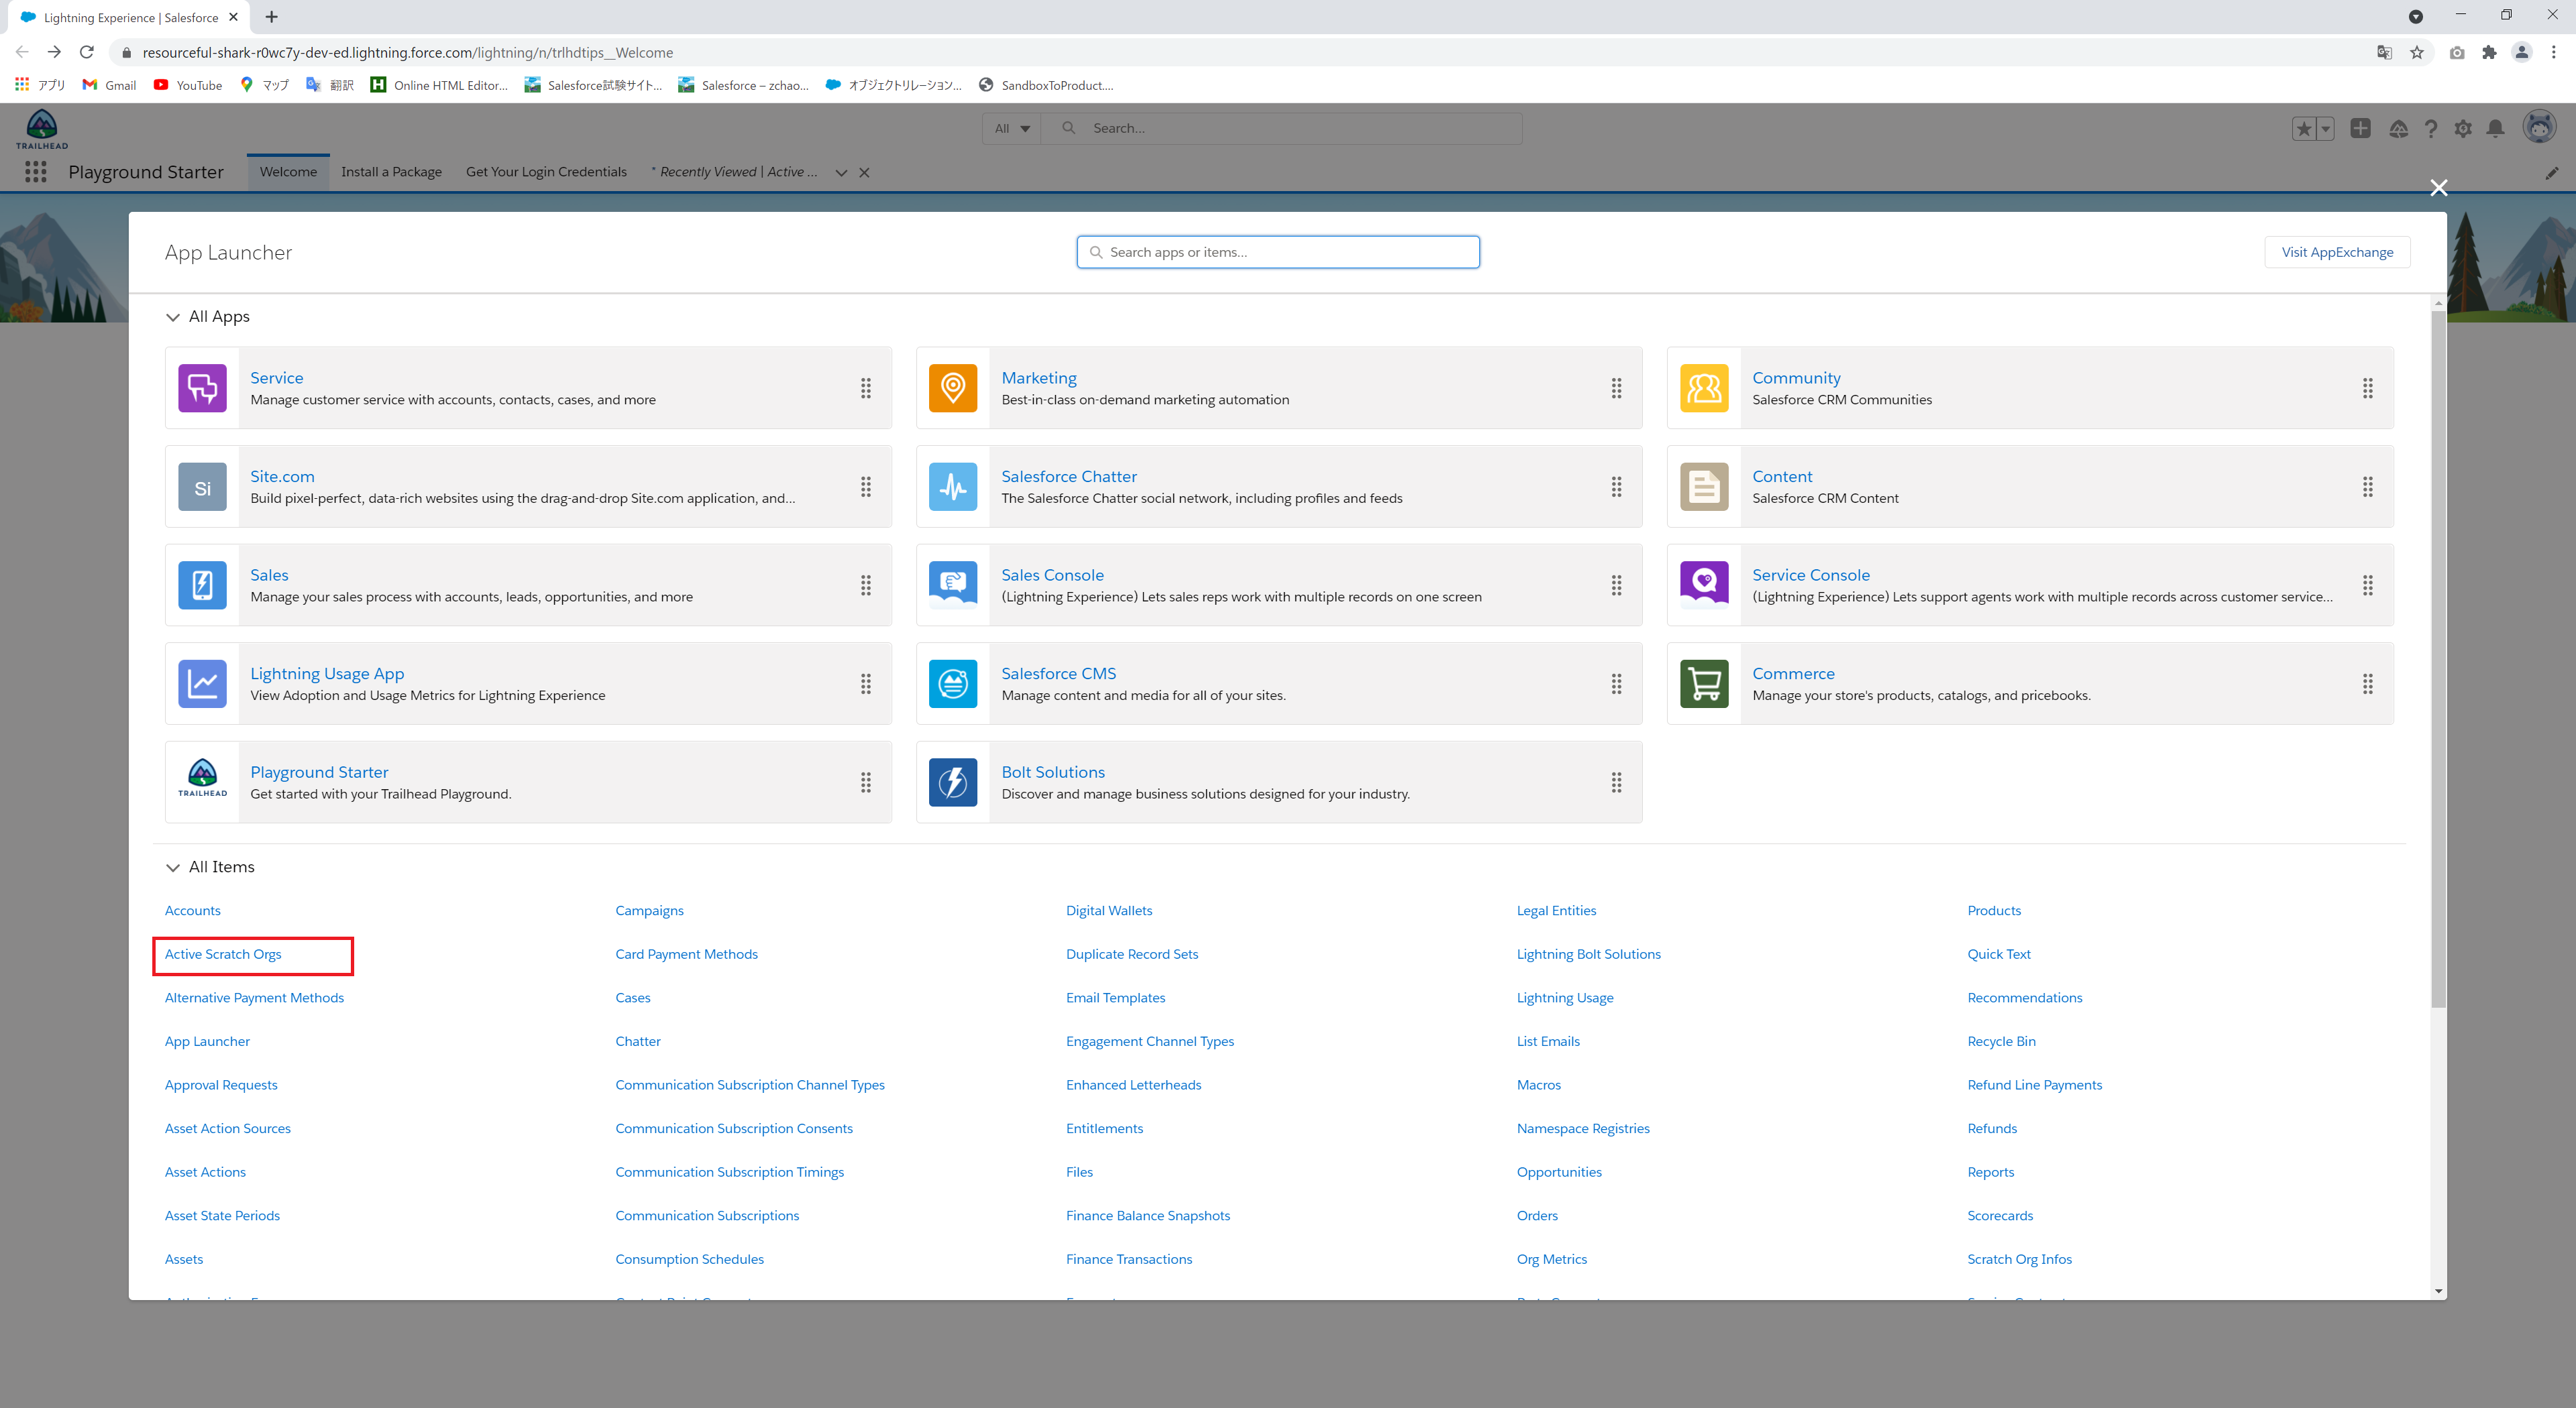The width and height of the screenshot is (2576, 1408).
Task: Open the Salesforce Help question mark icon
Action: tap(2431, 129)
